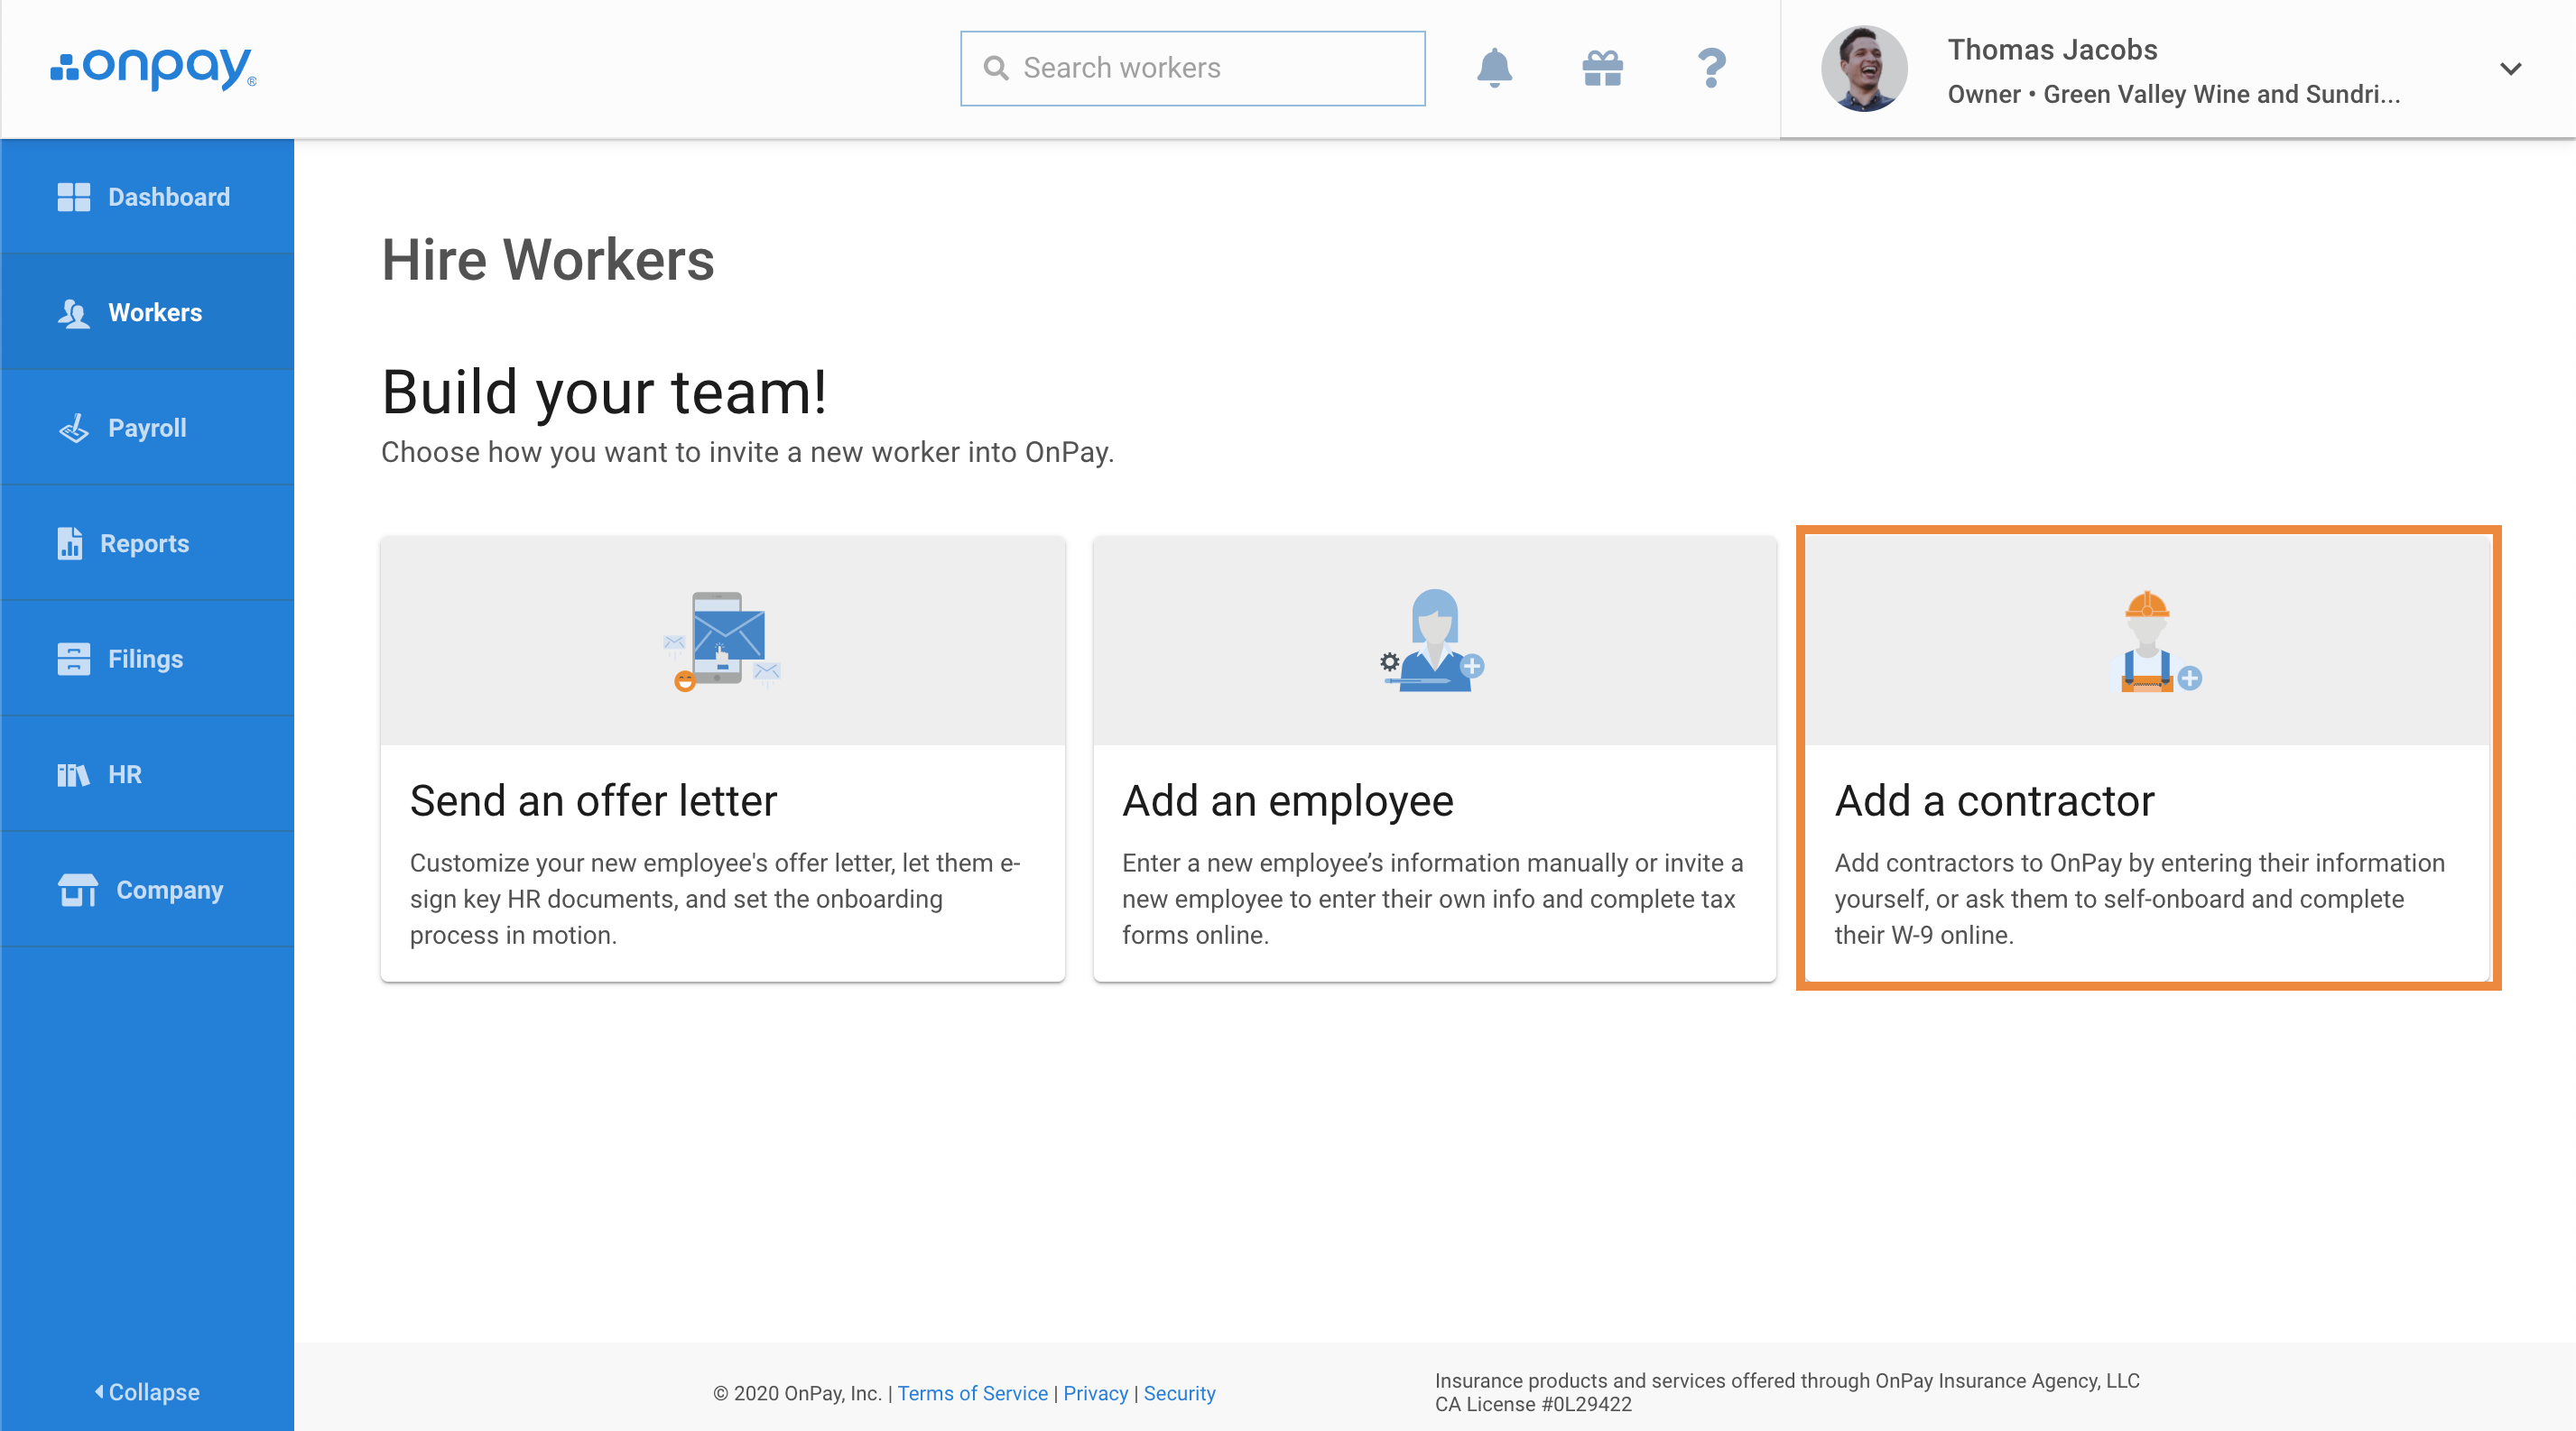The height and width of the screenshot is (1431, 2576).
Task: Open the Security link
Action: point(1179,1393)
